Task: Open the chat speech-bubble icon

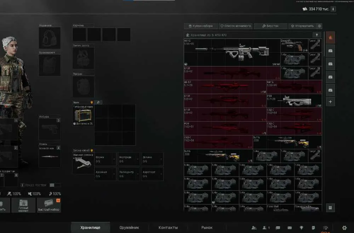Action: 278,228
